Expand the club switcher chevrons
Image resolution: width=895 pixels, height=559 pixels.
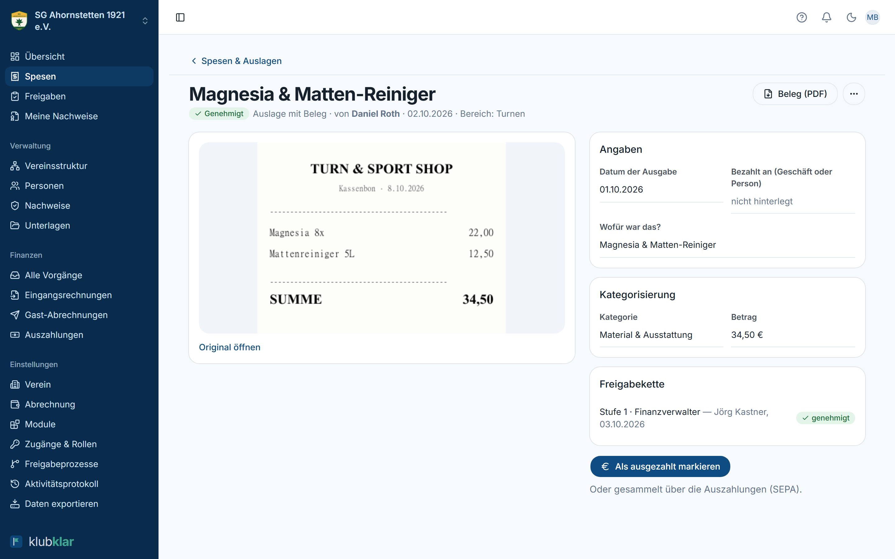tap(145, 21)
